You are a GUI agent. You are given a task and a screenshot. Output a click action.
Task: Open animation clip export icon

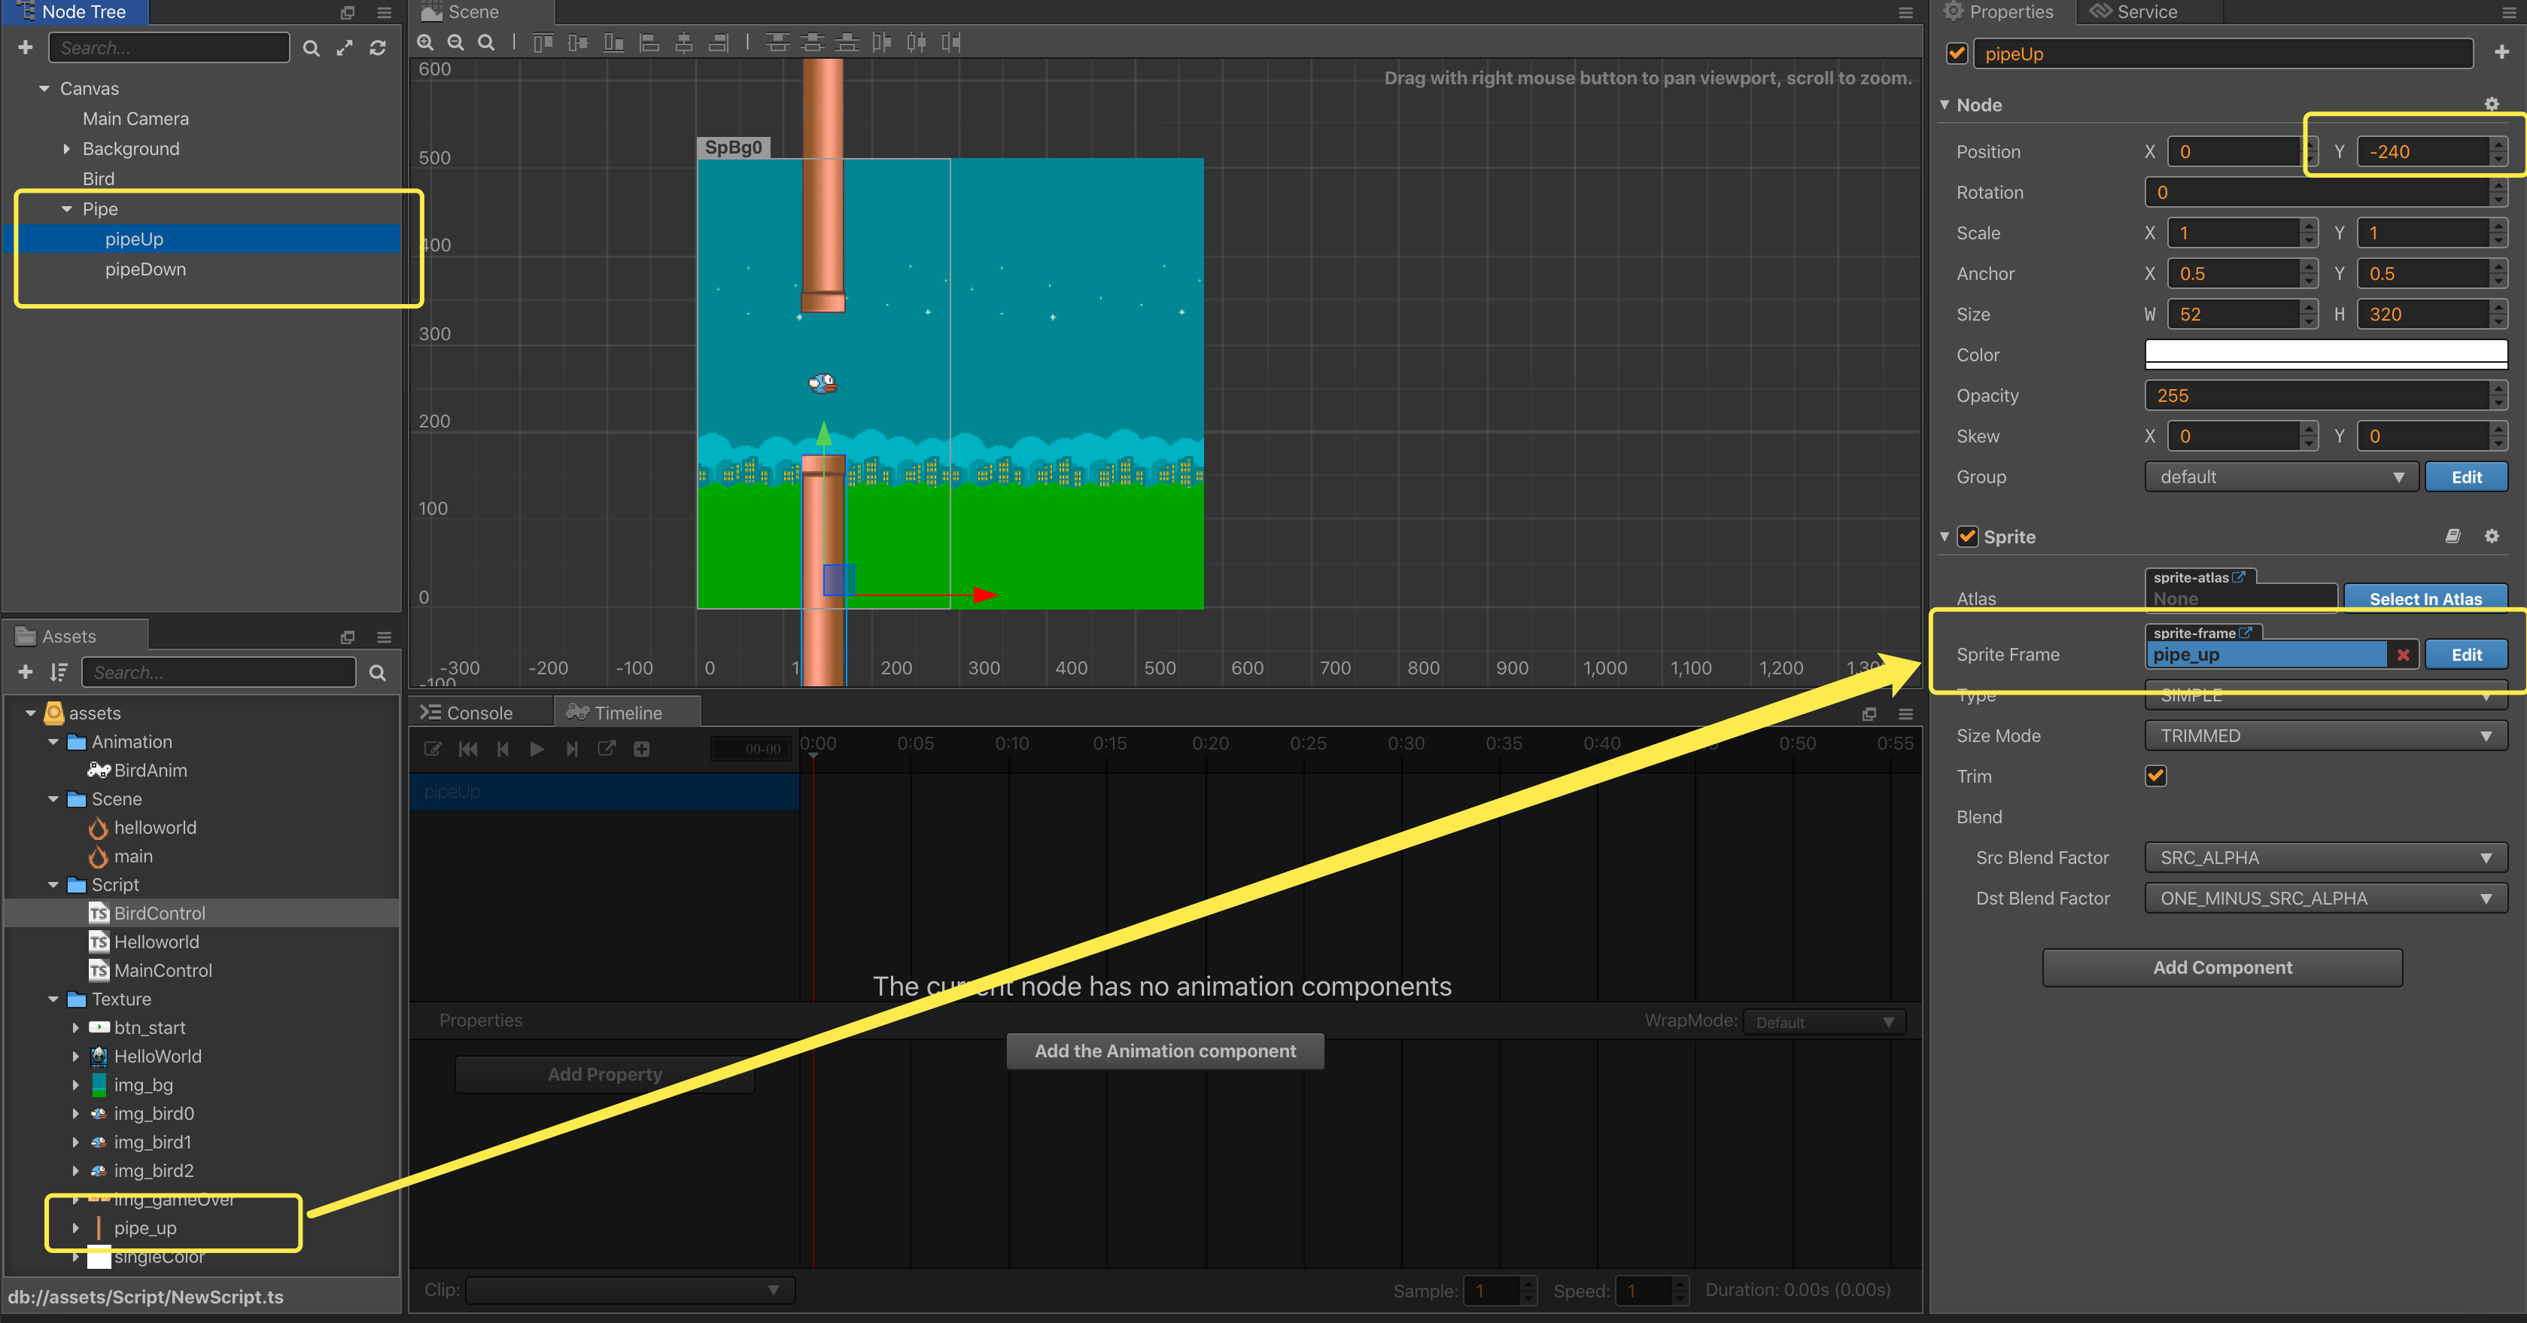pyautogui.click(x=607, y=748)
